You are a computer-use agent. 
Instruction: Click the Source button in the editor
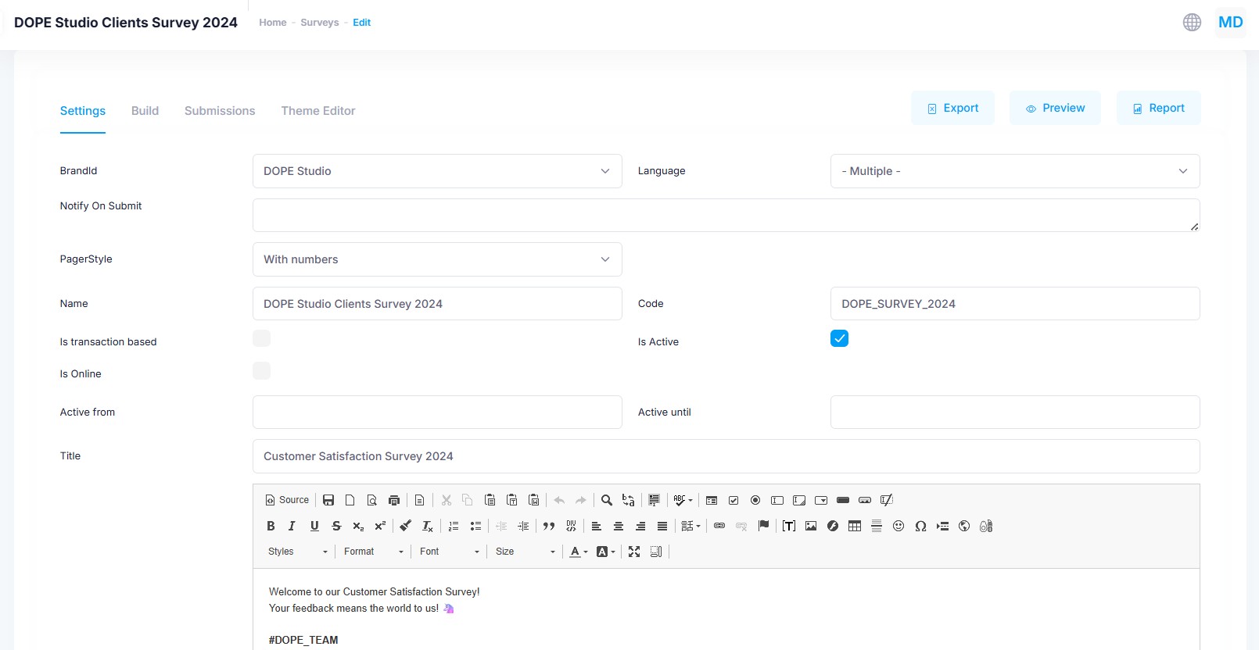(x=287, y=500)
